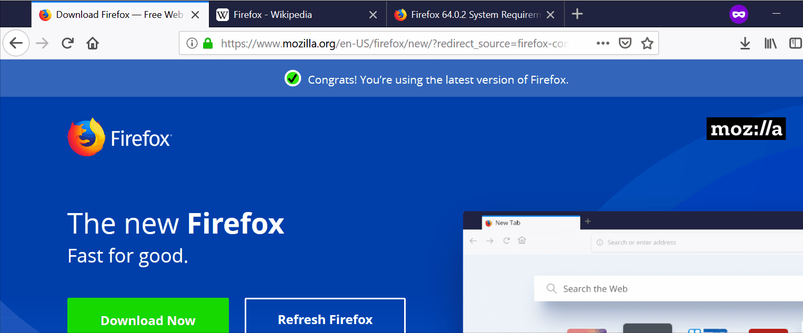Switch to the Download Firefox tab
803x333 pixels.
click(x=120, y=15)
